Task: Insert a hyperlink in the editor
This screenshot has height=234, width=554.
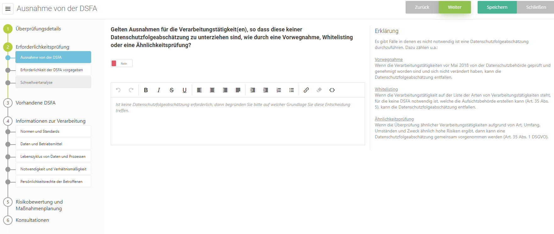Action: 306,90
